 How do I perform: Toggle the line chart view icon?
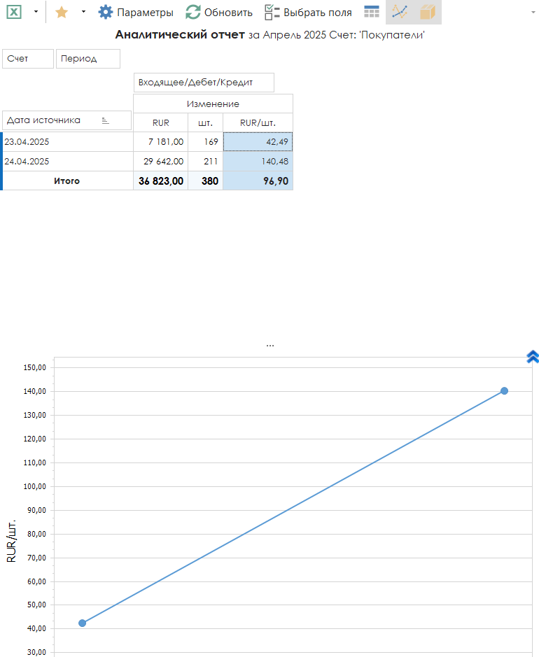400,12
